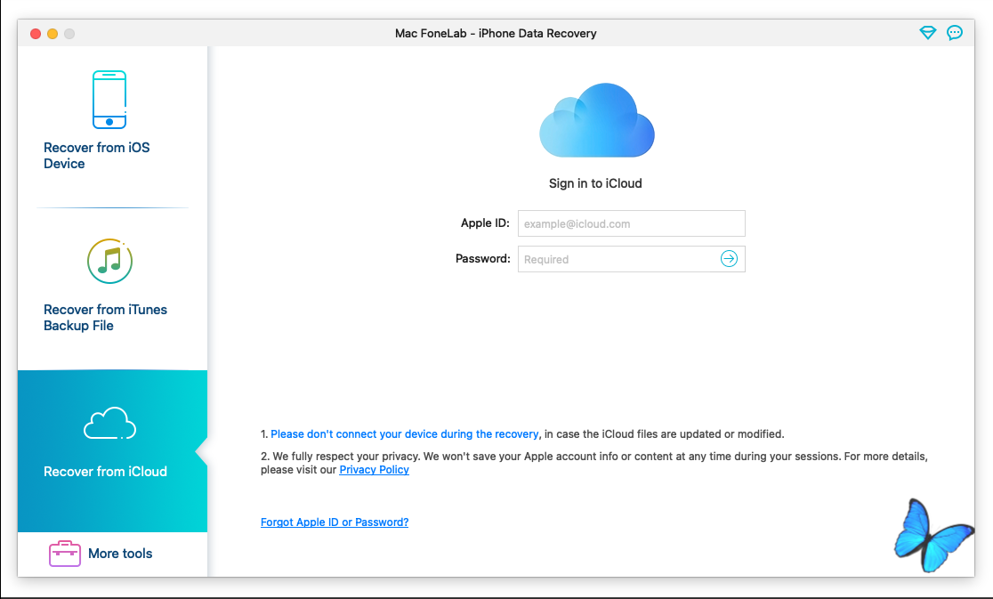Focus the Apple ID input field
Viewport: 993px width, 599px height.
coord(632,223)
